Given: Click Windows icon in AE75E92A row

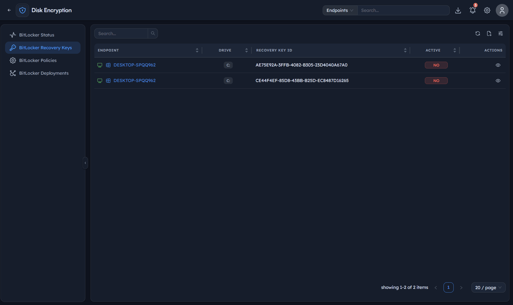Looking at the screenshot, I should click(x=108, y=65).
